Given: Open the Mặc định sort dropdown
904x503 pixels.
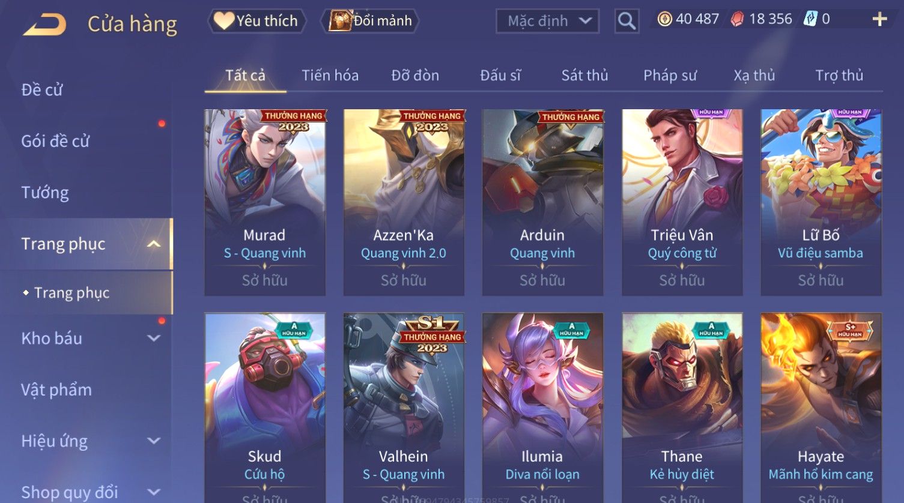Looking at the screenshot, I should pyautogui.click(x=547, y=22).
